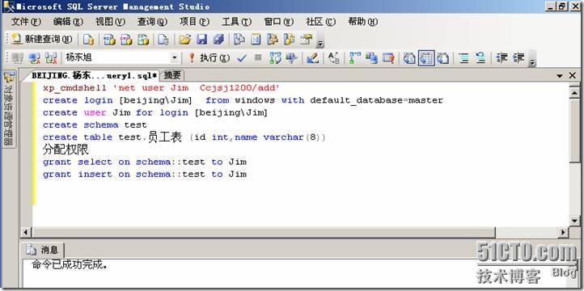Select the BEIJING query1.sql tab
Image resolution: width=584 pixels, height=291 pixels.
(94, 75)
